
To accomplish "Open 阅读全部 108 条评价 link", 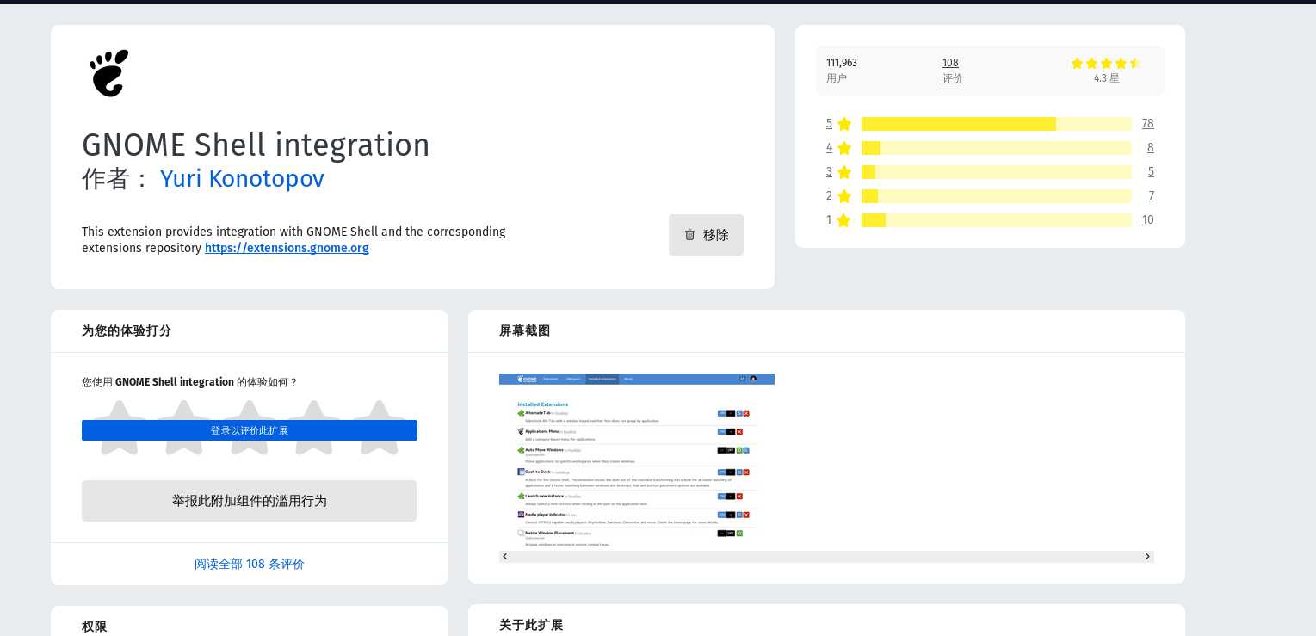I will click(250, 564).
